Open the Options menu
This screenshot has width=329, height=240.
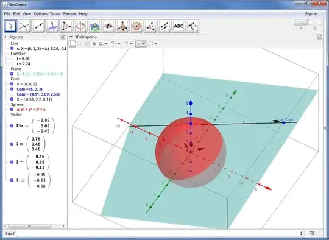pyautogui.click(x=40, y=14)
